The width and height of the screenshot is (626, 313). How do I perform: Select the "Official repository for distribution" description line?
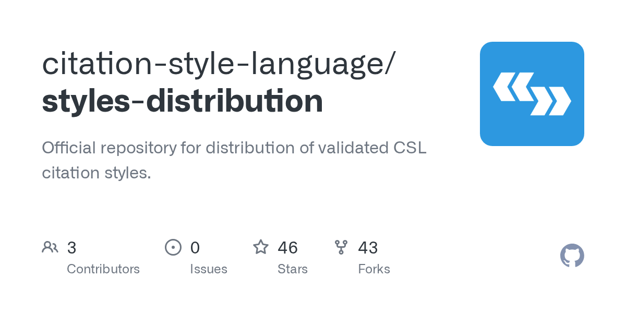[234, 148]
